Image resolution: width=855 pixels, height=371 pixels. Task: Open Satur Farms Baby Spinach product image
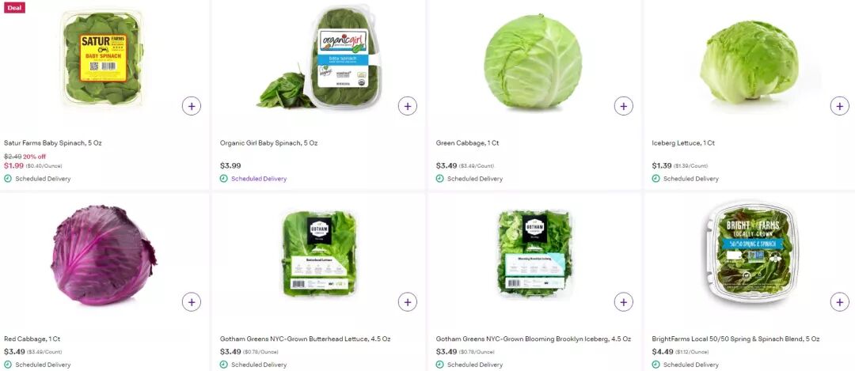click(102, 58)
